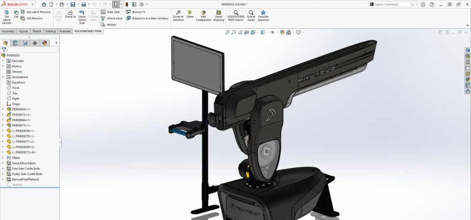The image size is (471, 220).
Task: Click the Section View icon in the heads-up toolbar
Action: [x=246, y=32]
